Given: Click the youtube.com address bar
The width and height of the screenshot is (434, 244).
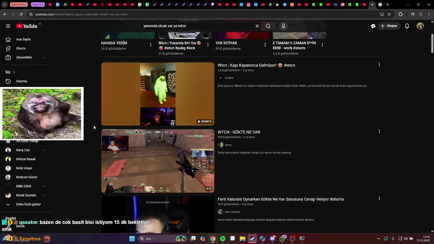Looking at the screenshot, I should (x=203, y=14).
